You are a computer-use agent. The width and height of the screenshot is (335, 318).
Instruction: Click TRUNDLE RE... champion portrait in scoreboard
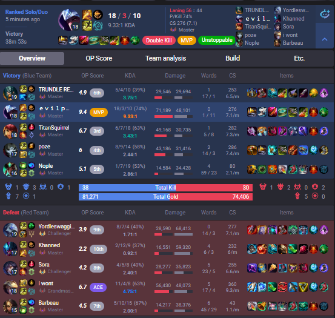click(10, 93)
